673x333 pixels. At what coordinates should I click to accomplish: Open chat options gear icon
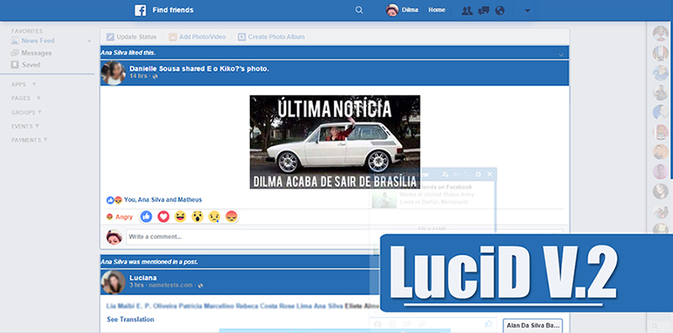(479, 174)
